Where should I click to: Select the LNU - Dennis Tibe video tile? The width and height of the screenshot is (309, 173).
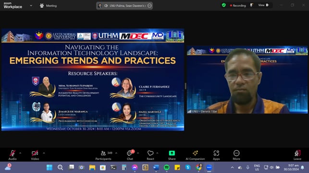[247, 80]
